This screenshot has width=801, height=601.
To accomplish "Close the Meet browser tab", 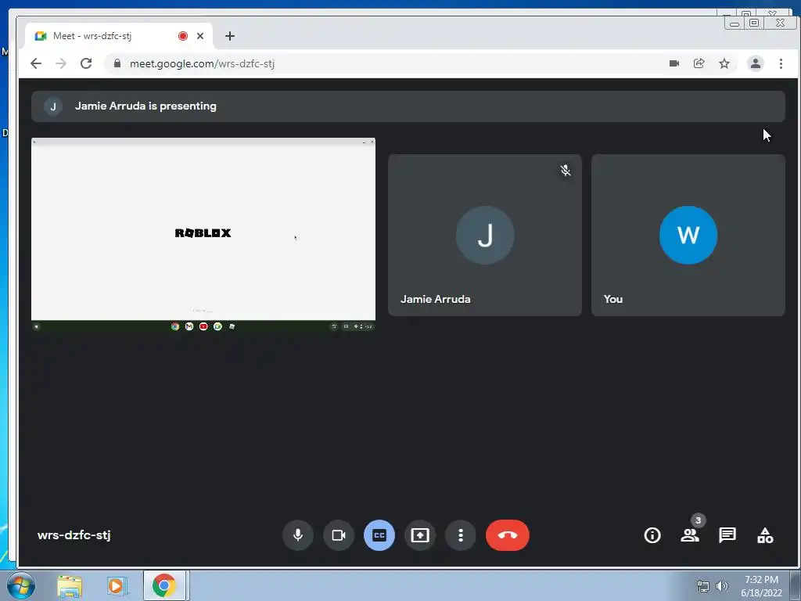I will [x=200, y=36].
